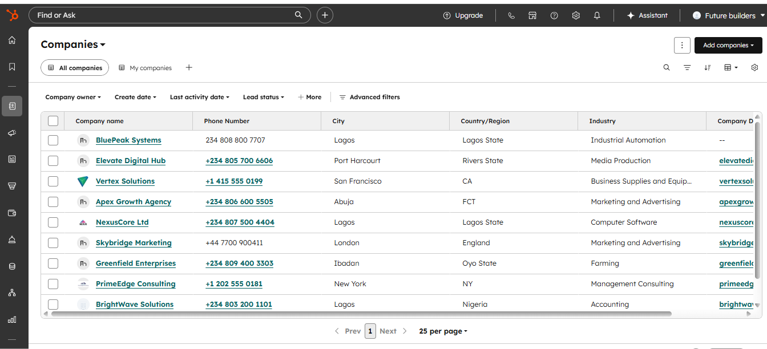Open the table filter lines icon
The image size is (767, 349).
click(687, 67)
